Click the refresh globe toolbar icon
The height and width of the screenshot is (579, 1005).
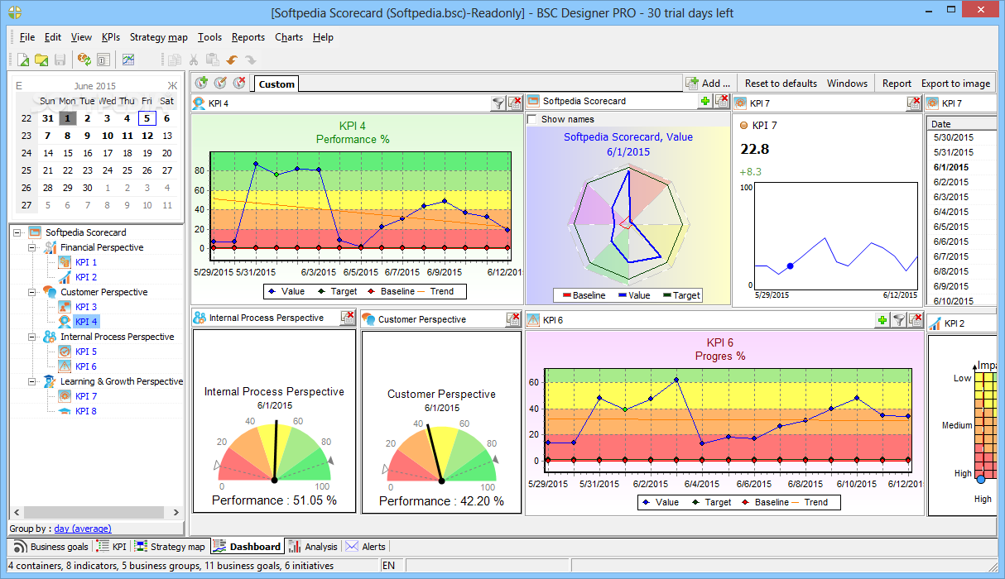[84, 60]
